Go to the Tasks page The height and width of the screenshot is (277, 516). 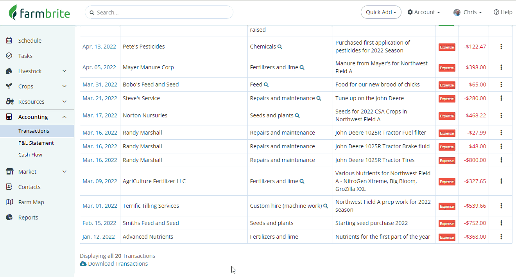[25, 56]
